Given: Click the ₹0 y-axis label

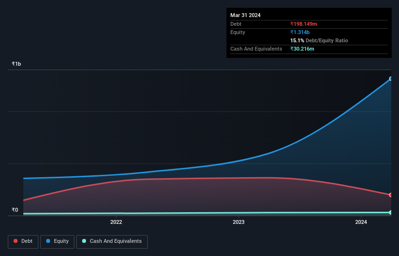Looking at the screenshot, I should pyautogui.click(x=15, y=210).
